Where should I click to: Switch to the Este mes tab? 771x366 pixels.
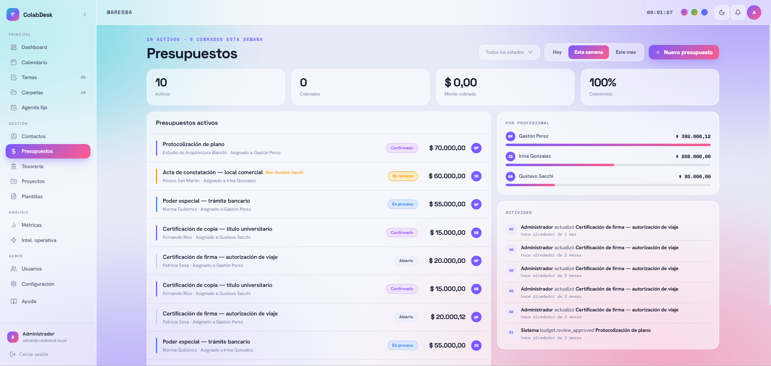(626, 52)
